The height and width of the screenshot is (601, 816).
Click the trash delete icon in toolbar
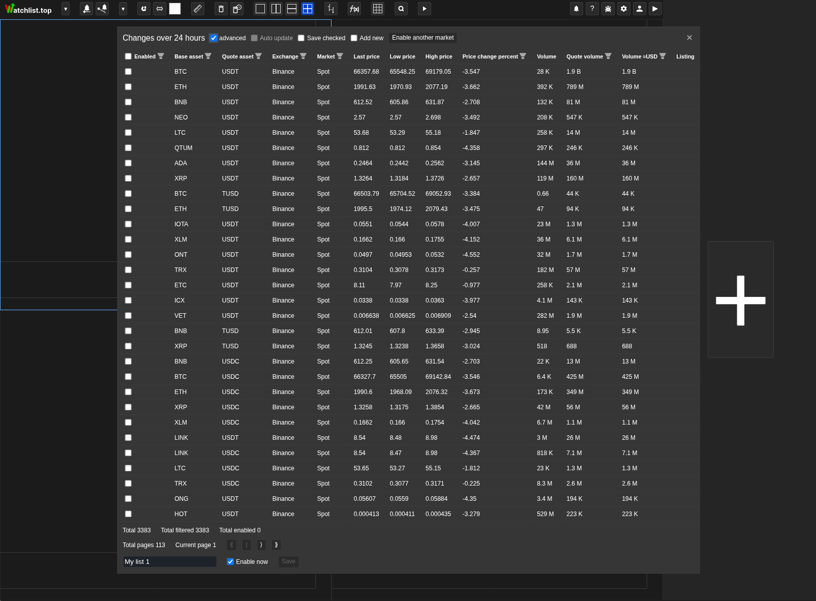pyautogui.click(x=221, y=9)
